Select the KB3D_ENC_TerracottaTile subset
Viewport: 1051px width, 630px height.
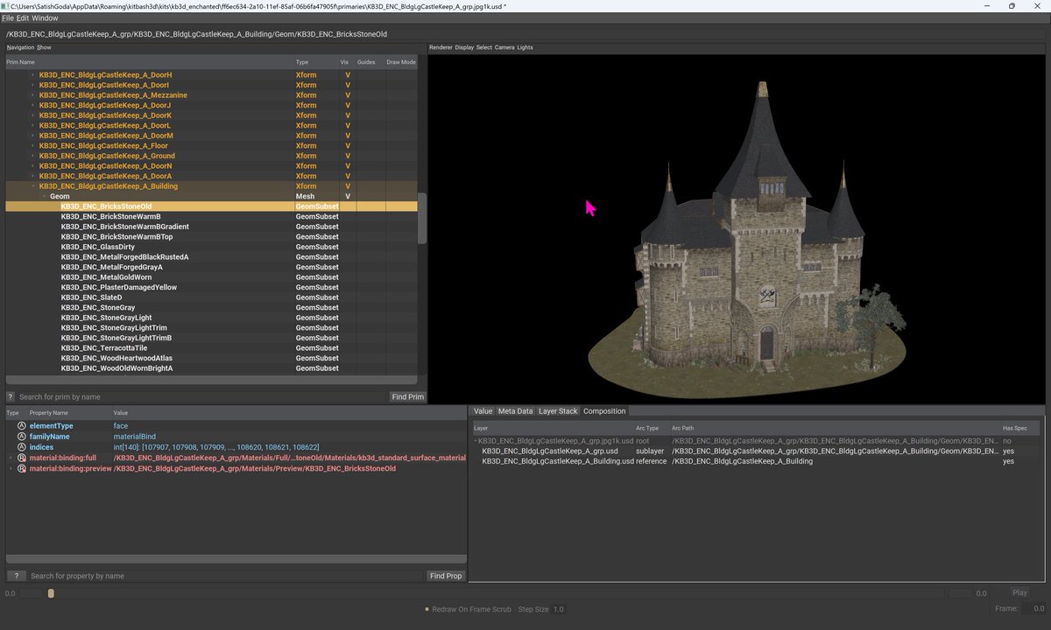coord(104,348)
